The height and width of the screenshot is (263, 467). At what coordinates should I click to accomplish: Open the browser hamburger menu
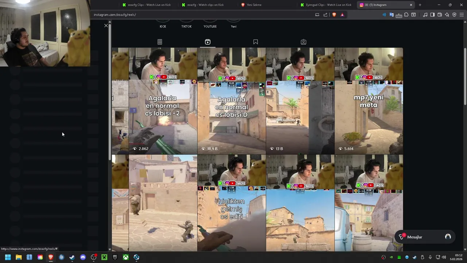462,15
